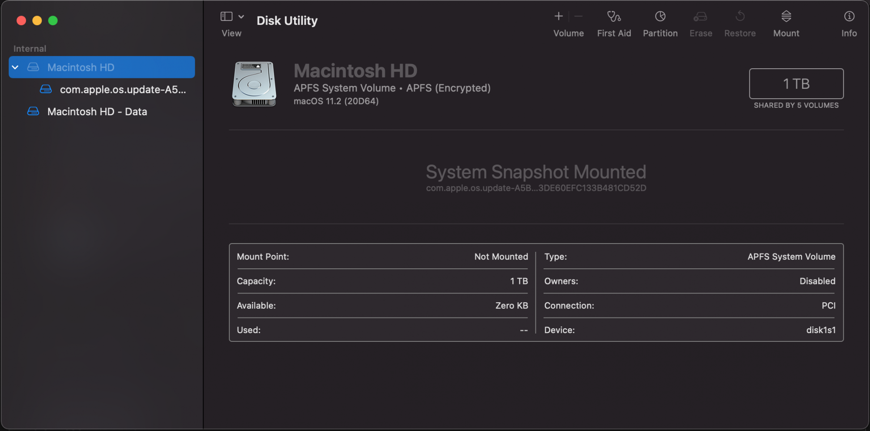Image resolution: width=870 pixels, height=431 pixels.
Task: Click the large hard disk image
Action: click(x=254, y=84)
